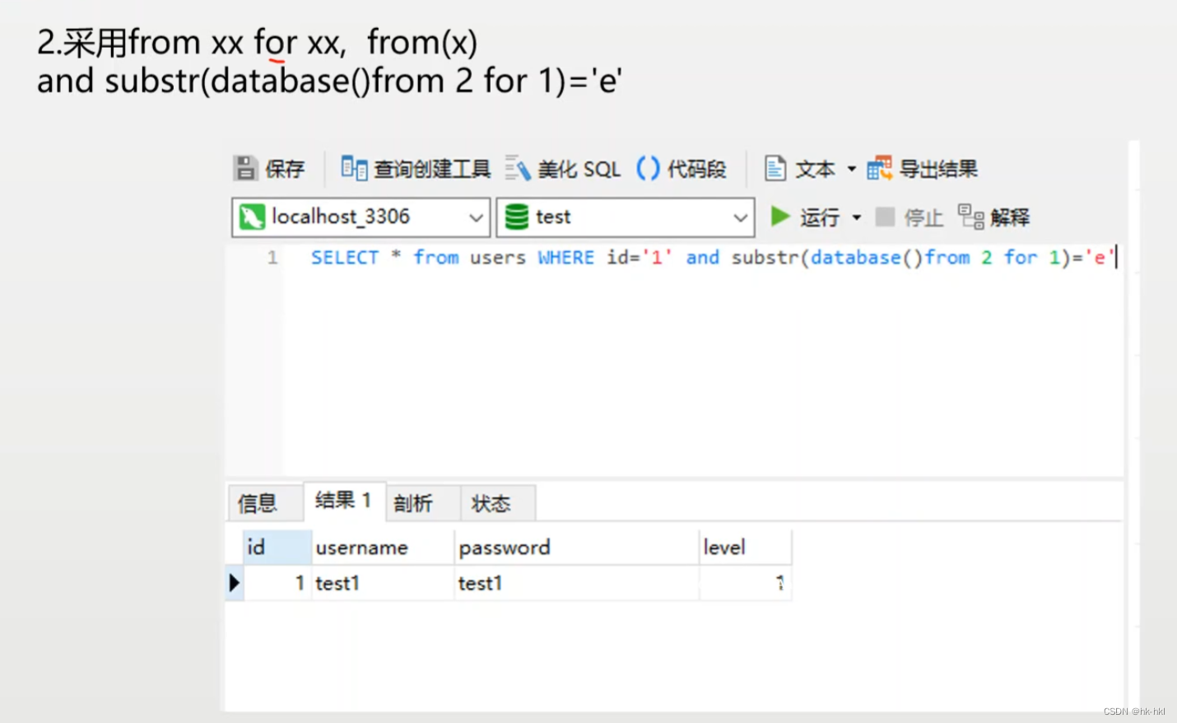Click 'WHERE' keyword in the SQL editor
The image size is (1177, 723).
click(x=566, y=258)
